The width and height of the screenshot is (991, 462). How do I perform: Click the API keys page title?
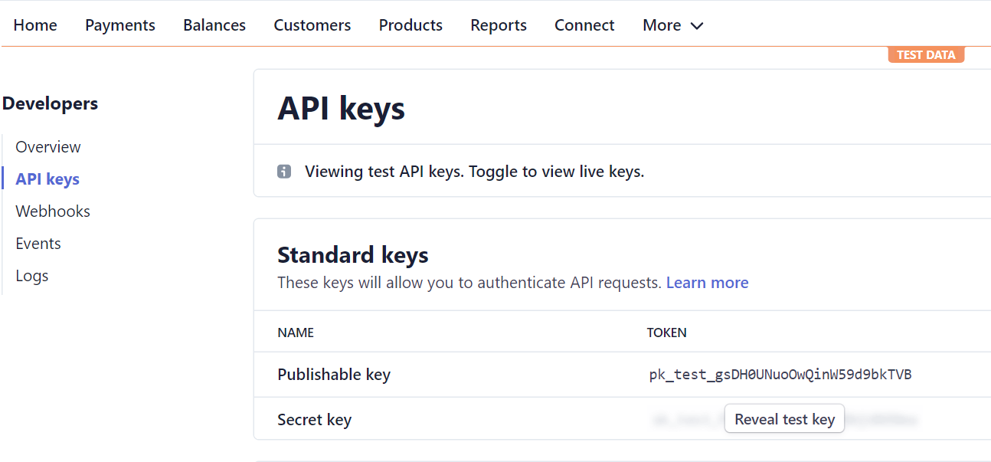click(341, 108)
